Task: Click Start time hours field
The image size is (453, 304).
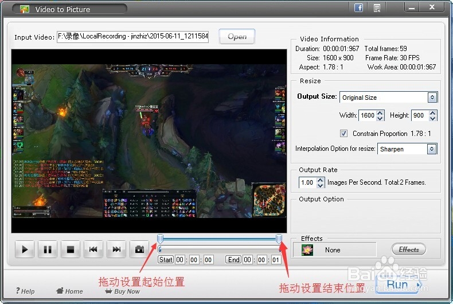Action: tap(179, 259)
